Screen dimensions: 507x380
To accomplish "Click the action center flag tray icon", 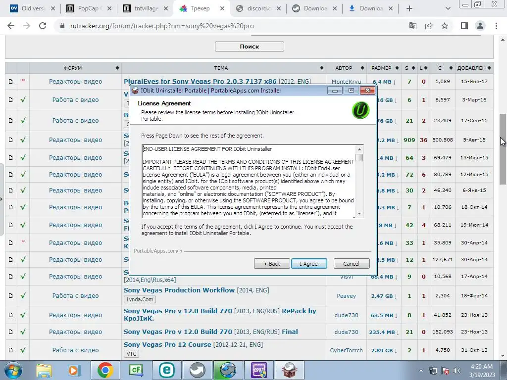I will click(x=445, y=371).
